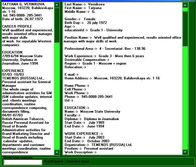Click the 'CAREER PROFILE' heading
This screenshot has height=167, width=196.
pos(17,26)
